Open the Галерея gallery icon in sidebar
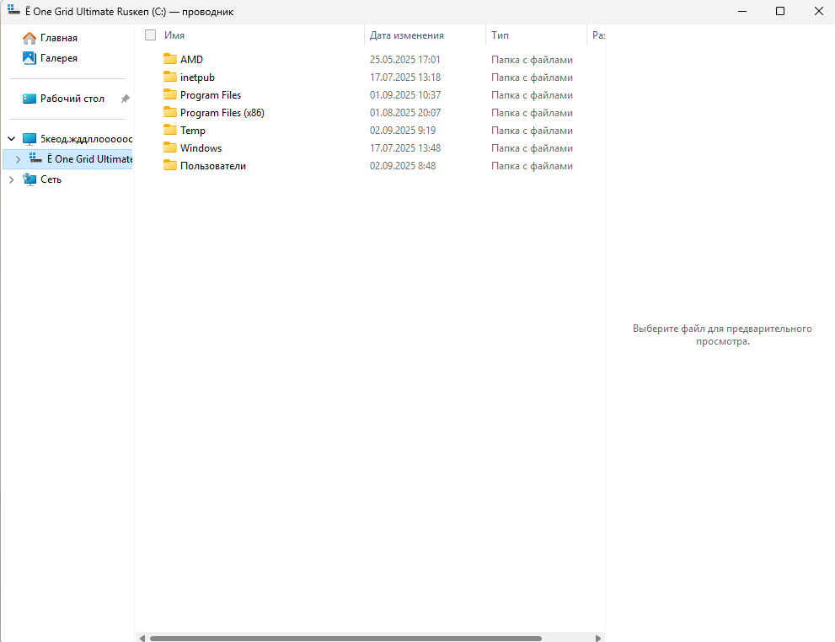 (29, 58)
